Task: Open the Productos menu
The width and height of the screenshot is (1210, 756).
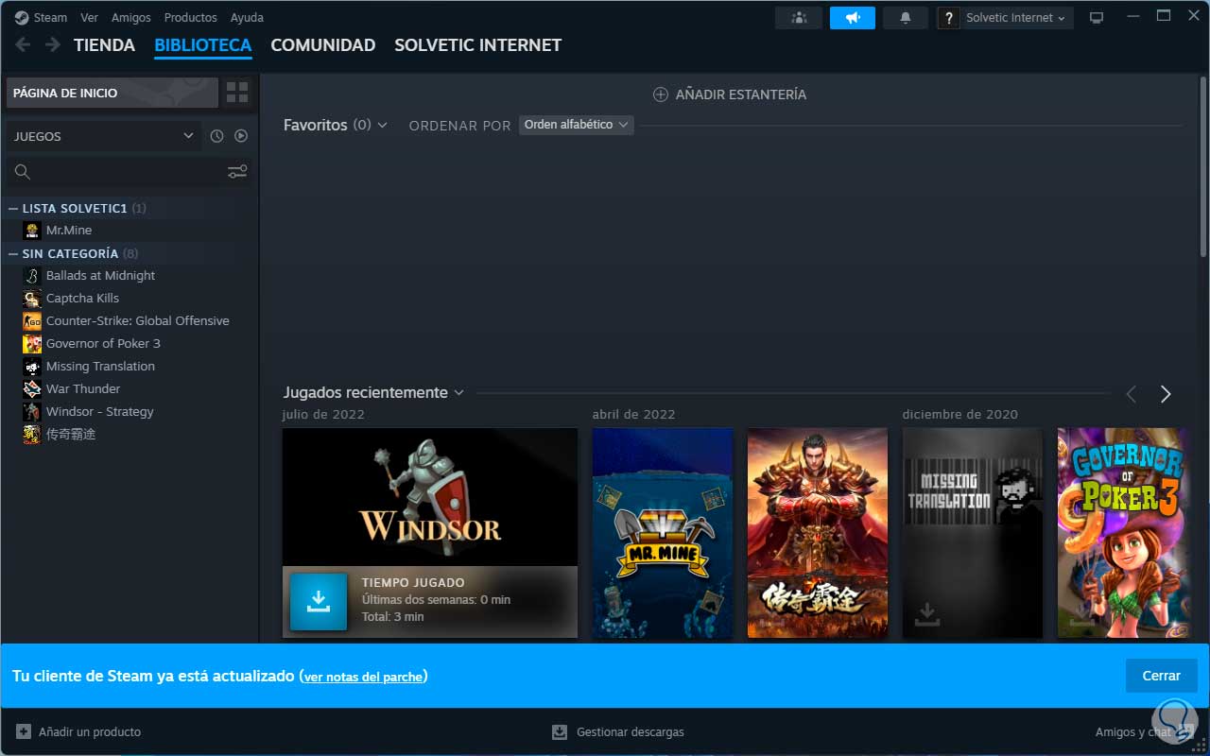Action: (190, 17)
